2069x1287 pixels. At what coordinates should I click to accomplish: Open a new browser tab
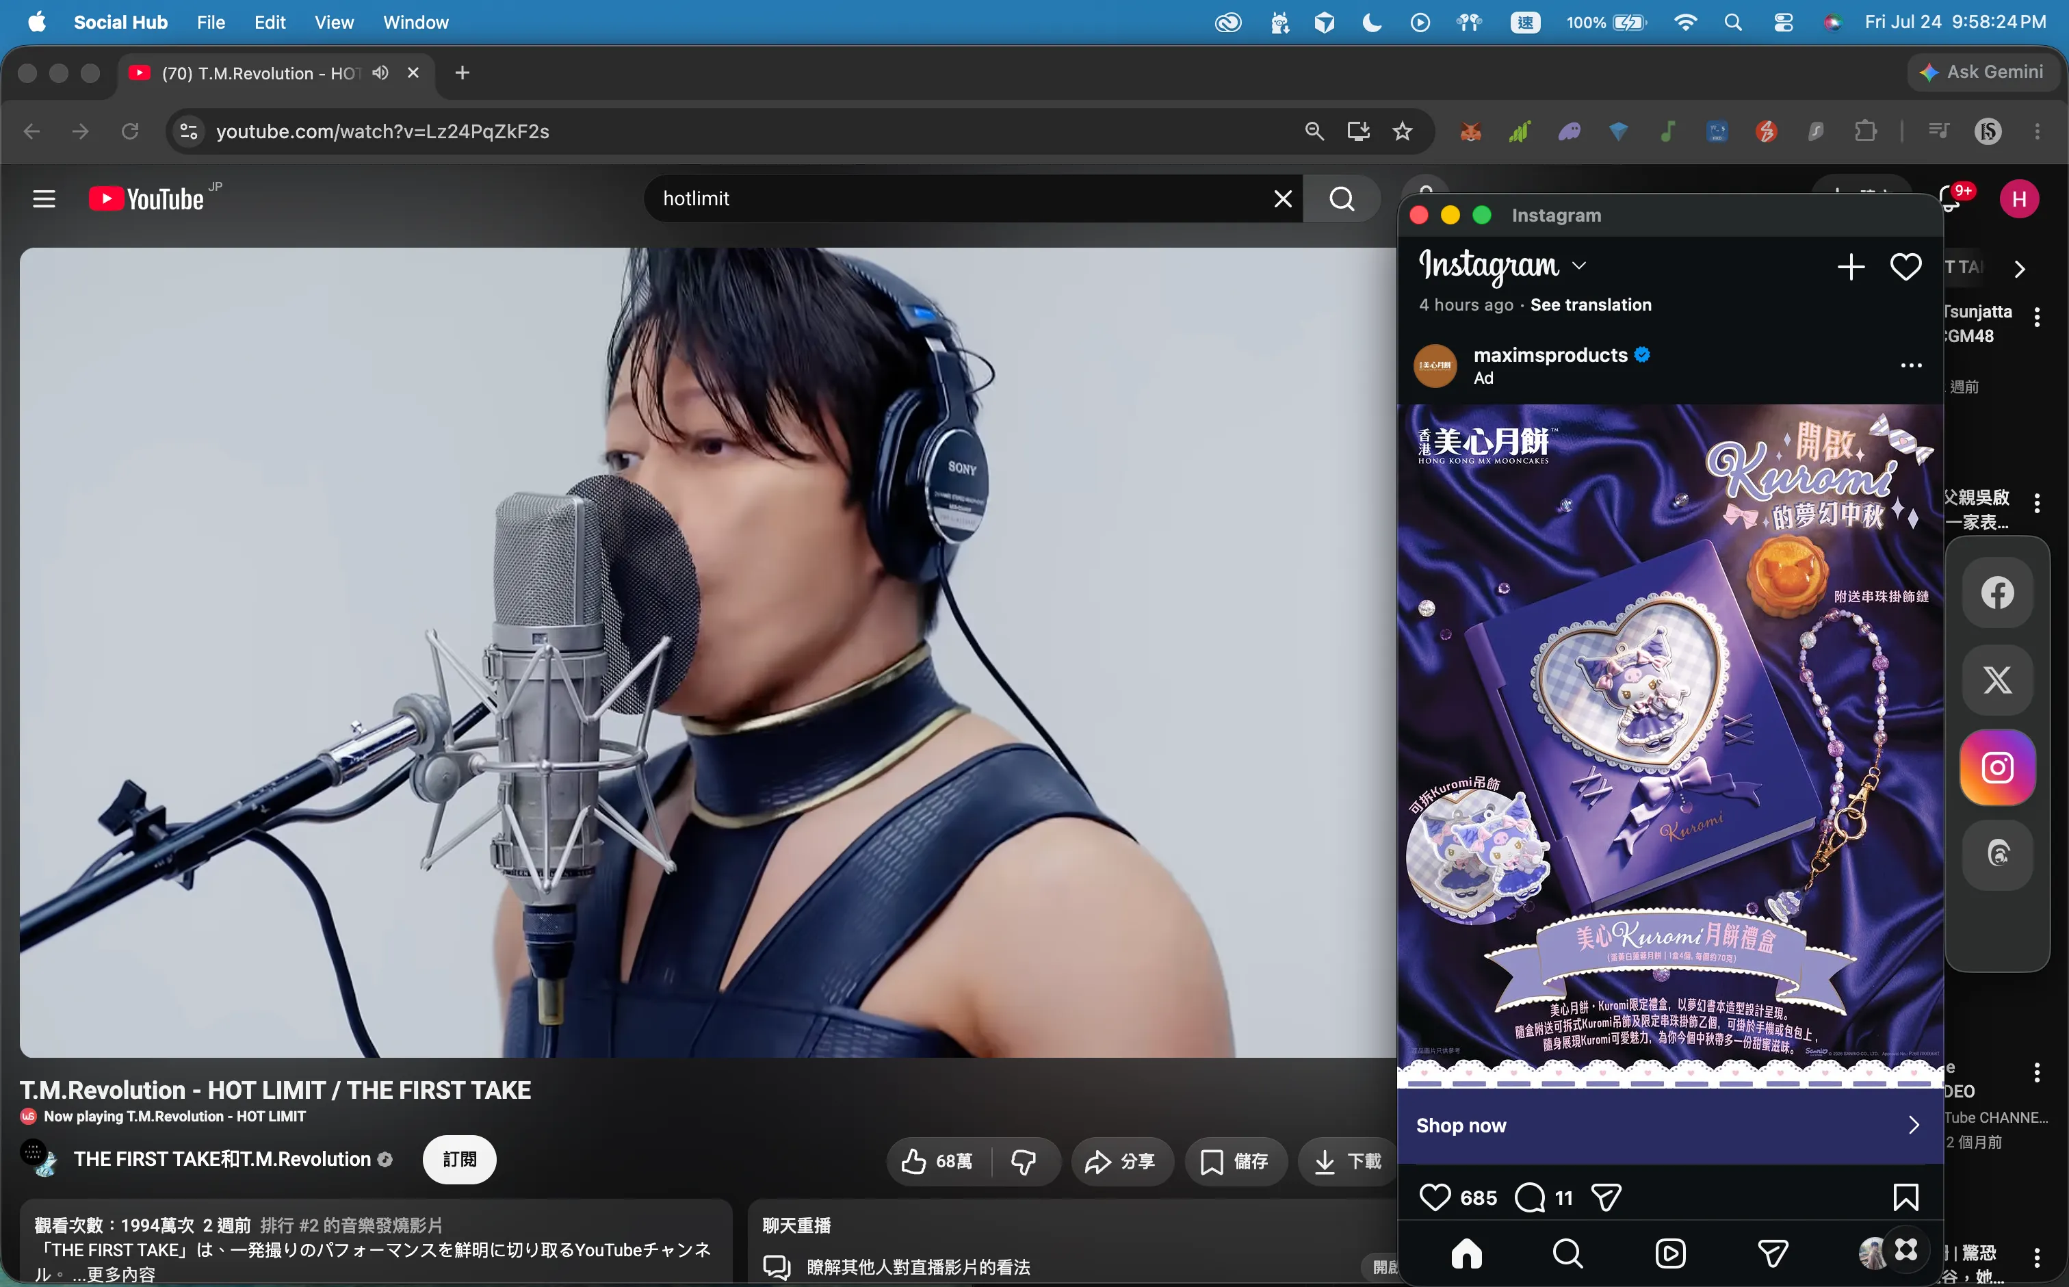pyautogui.click(x=462, y=73)
